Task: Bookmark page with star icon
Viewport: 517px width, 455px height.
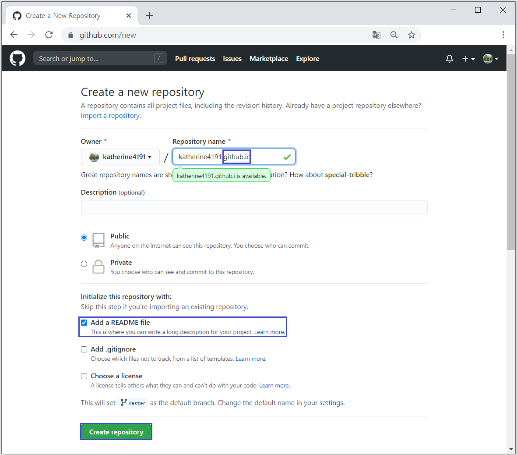Action: point(411,35)
